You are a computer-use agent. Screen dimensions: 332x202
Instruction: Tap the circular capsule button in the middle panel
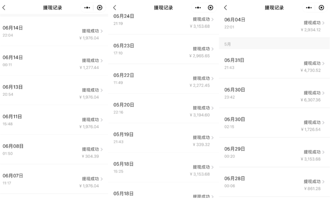[211, 7]
